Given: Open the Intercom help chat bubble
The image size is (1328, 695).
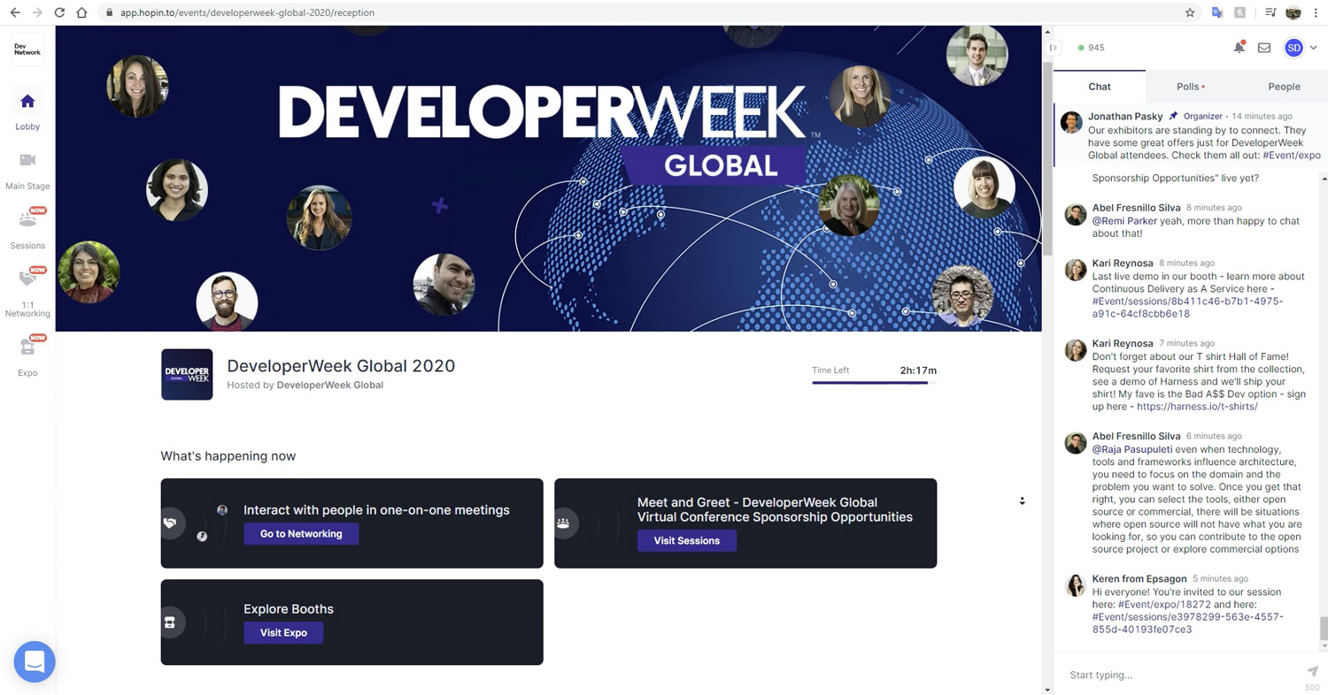Looking at the screenshot, I should click(35, 661).
